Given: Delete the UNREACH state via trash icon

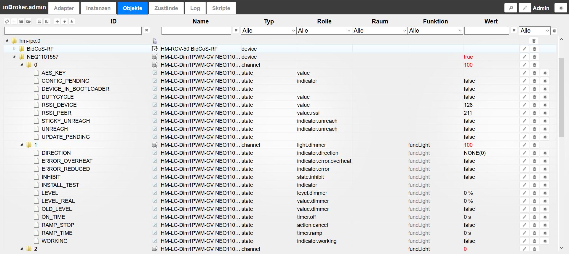Looking at the screenshot, I should 534,129.
